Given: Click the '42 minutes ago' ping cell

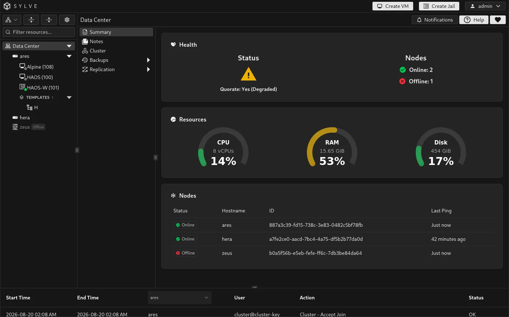Looking at the screenshot, I should (x=448, y=239).
